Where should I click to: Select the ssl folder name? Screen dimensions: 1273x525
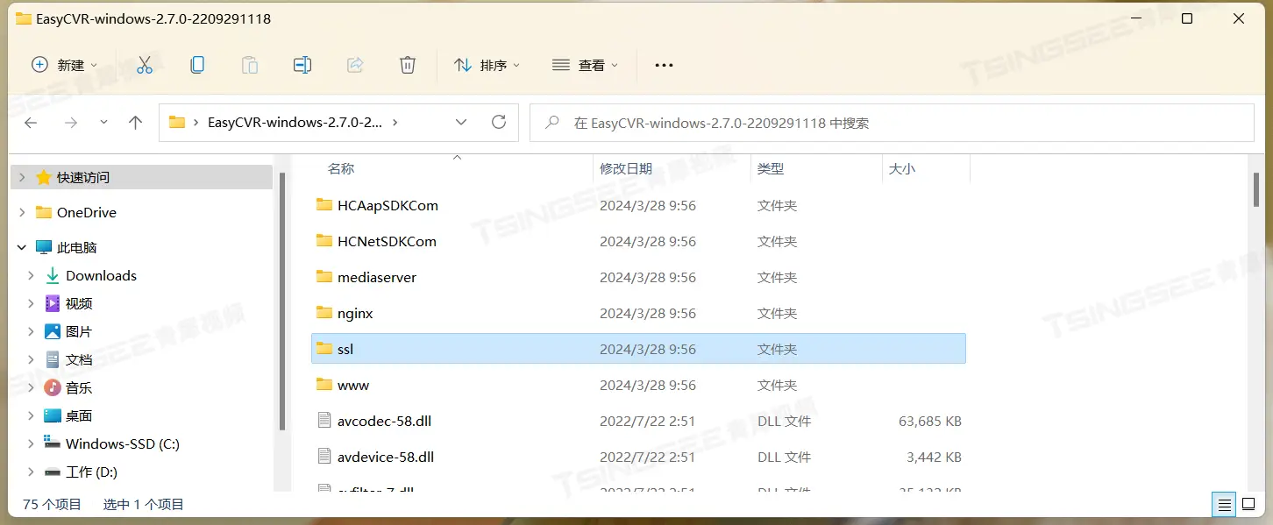(345, 349)
